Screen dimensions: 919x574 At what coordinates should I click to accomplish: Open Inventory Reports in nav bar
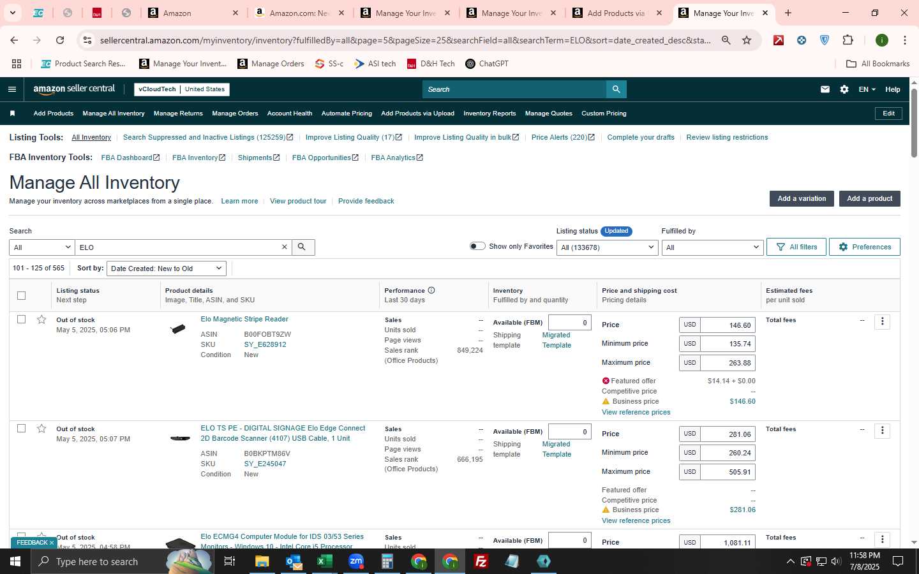pos(489,114)
